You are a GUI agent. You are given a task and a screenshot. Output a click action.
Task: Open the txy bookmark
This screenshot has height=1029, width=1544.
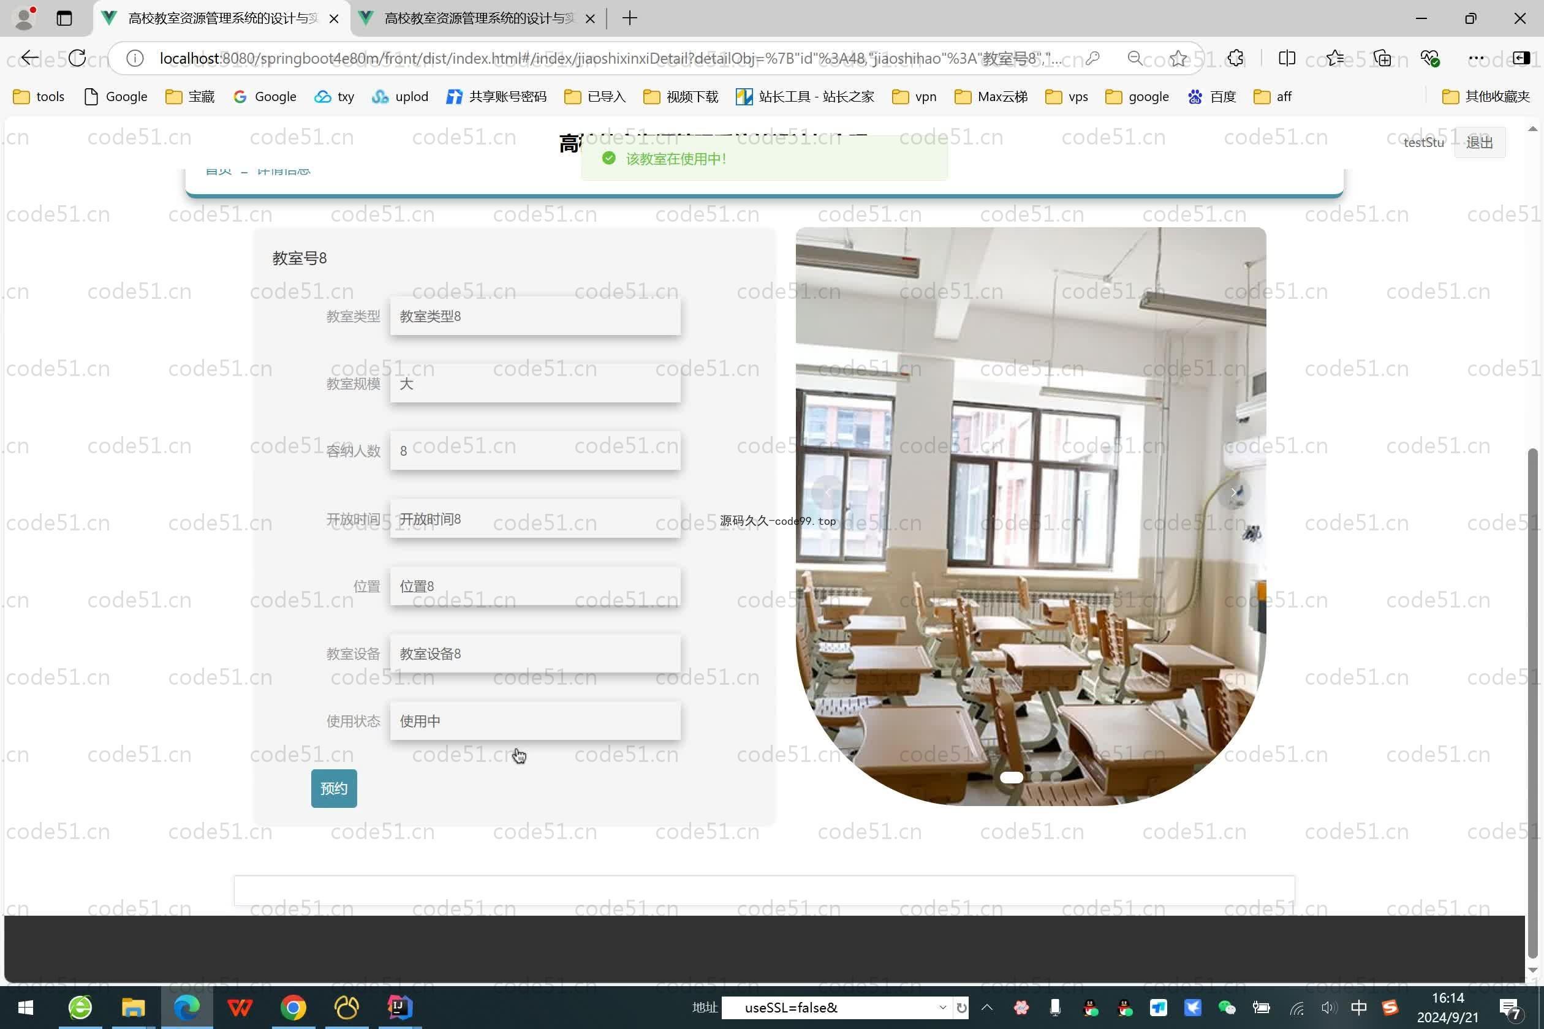click(334, 97)
